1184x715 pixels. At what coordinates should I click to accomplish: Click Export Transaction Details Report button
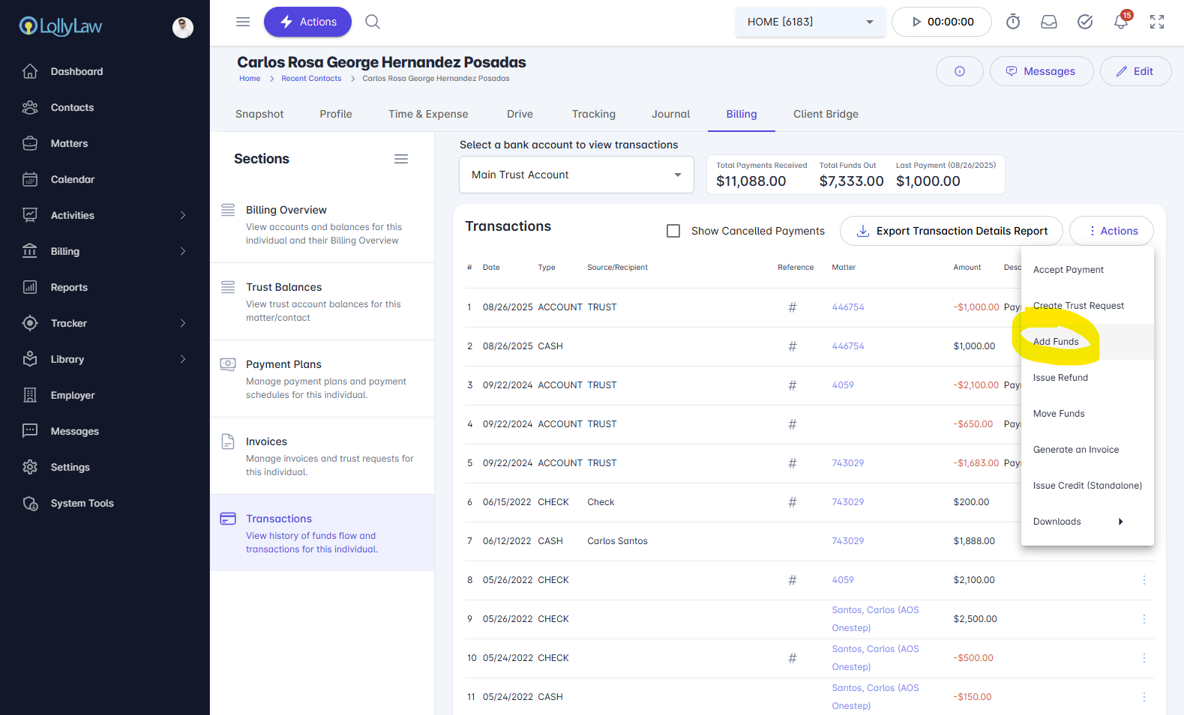[951, 231]
